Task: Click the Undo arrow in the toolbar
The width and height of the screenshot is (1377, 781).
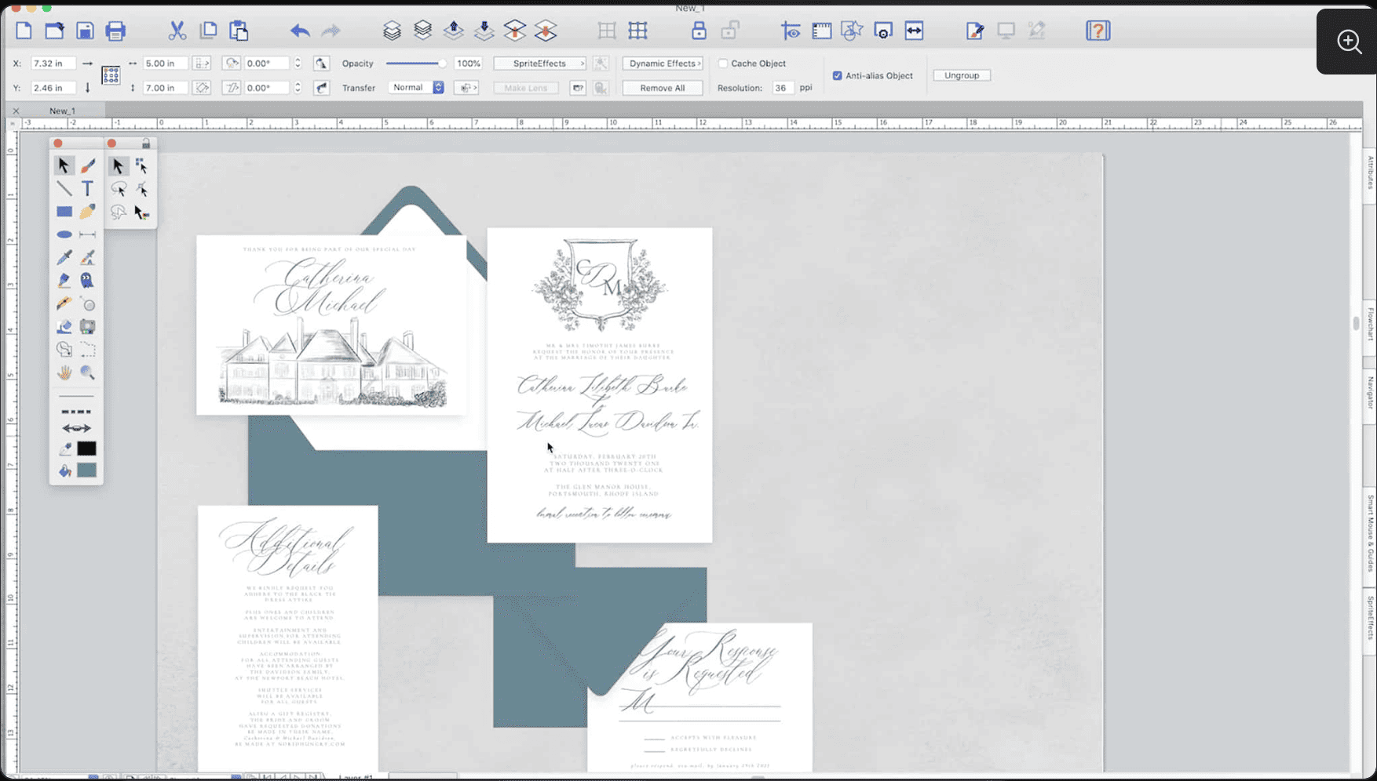Action: [x=300, y=31]
